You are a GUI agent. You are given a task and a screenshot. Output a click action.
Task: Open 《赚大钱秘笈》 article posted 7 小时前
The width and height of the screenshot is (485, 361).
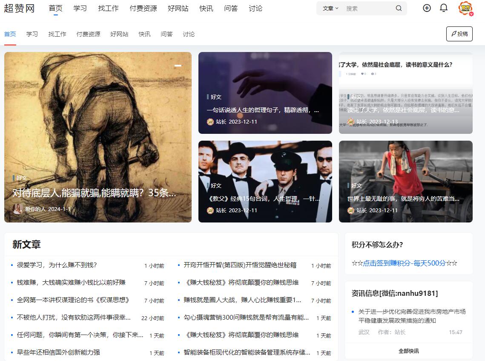click(241, 282)
